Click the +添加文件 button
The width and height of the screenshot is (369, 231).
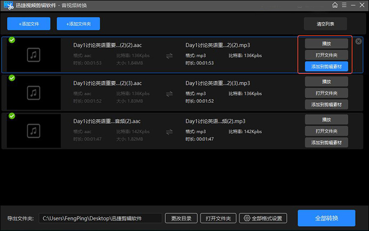pos(29,24)
